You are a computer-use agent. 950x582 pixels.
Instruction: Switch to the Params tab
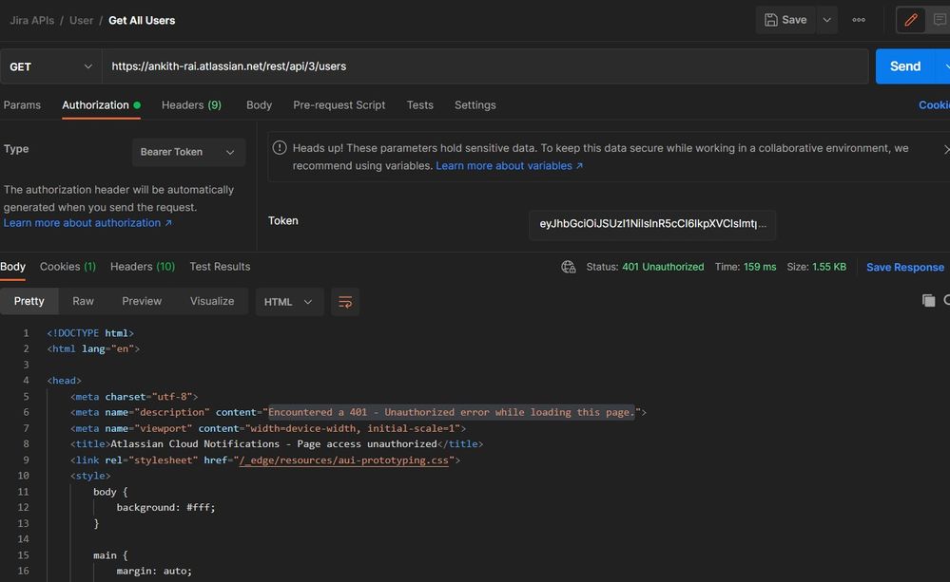click(22, 105)
